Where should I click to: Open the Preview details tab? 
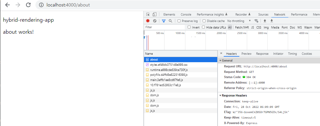(246, 54)
